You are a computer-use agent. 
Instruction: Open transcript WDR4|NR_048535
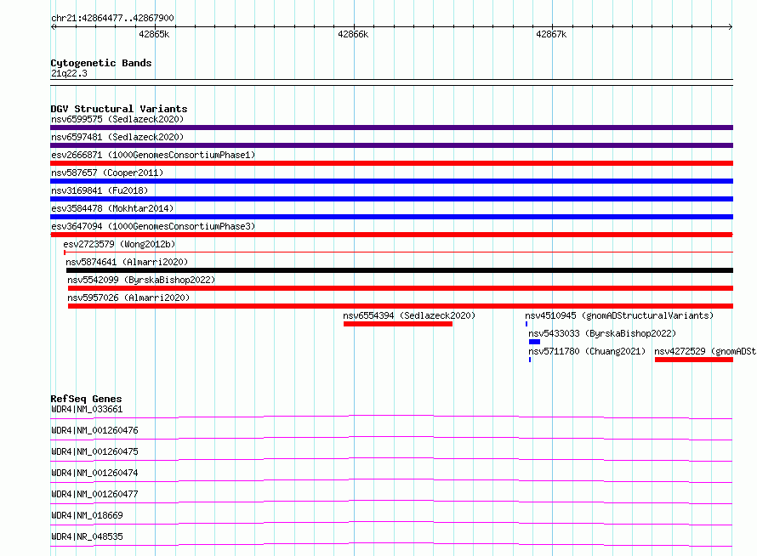[x=87, y=536]
